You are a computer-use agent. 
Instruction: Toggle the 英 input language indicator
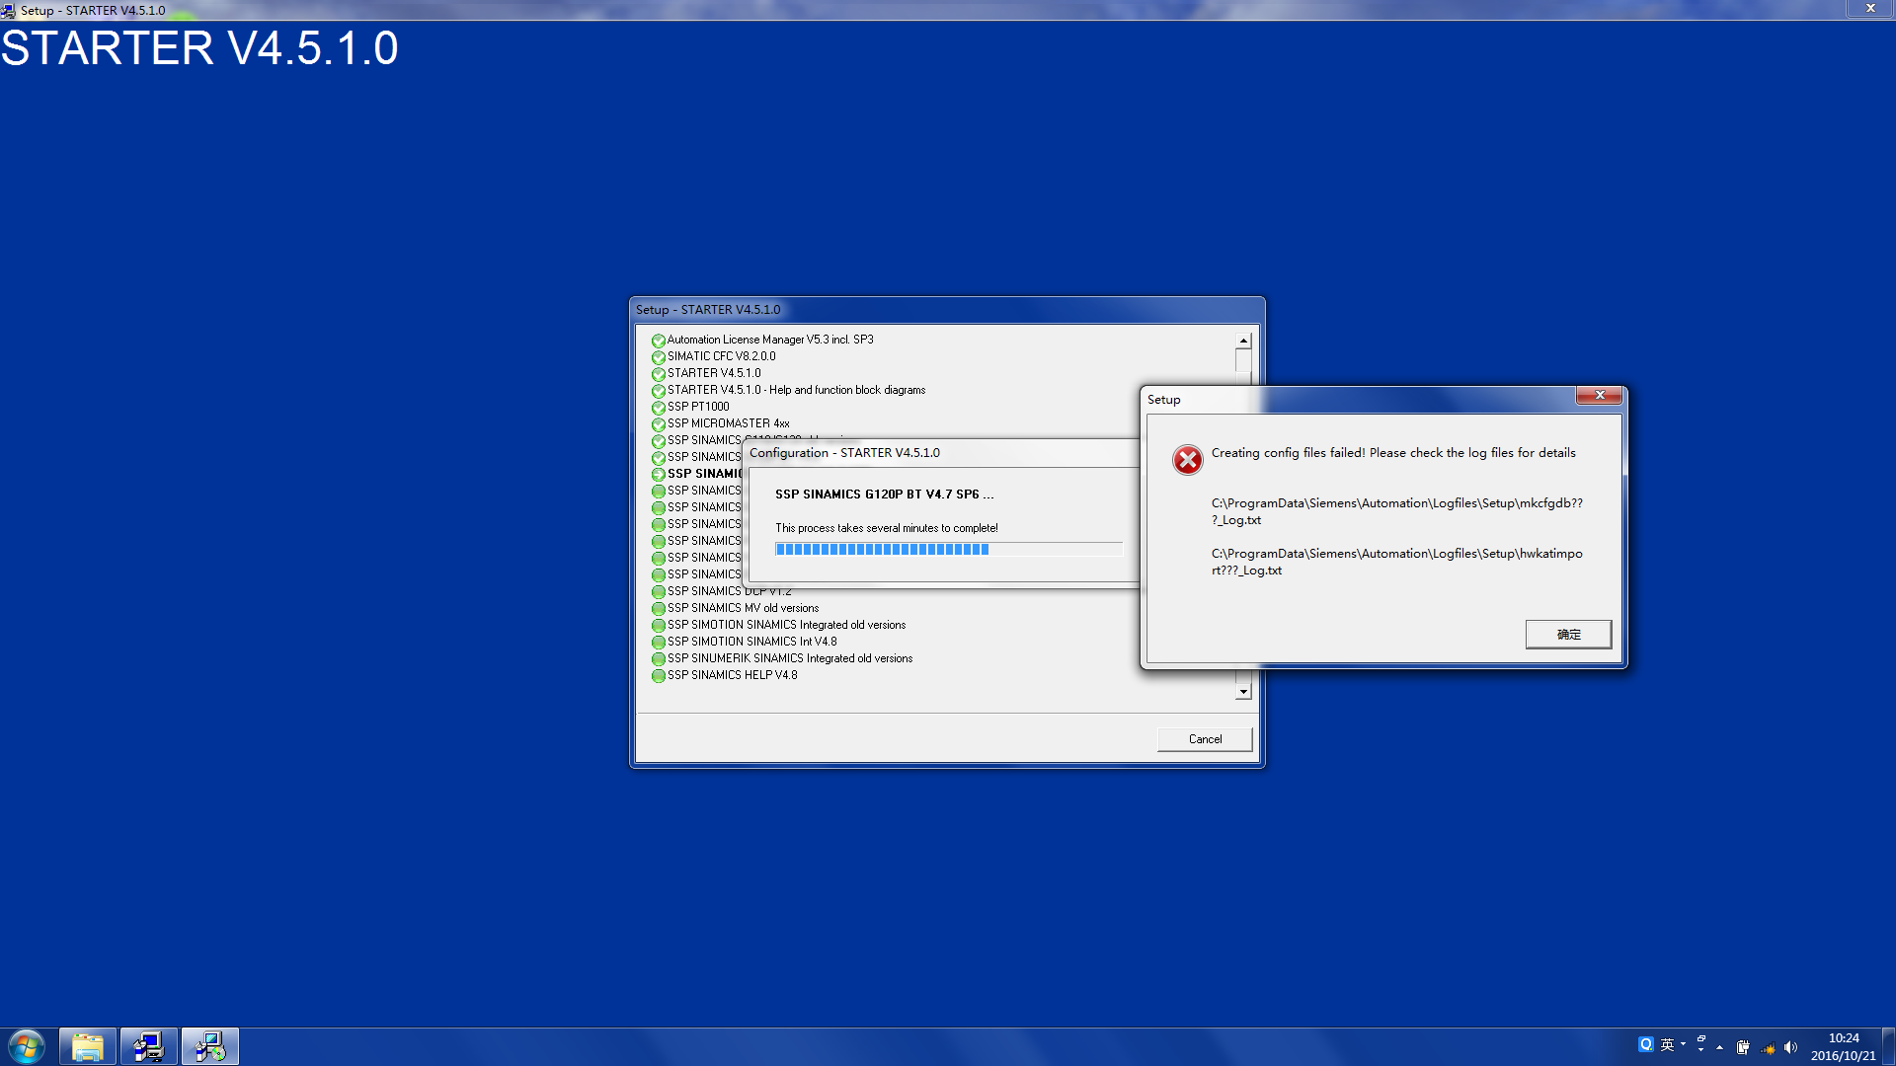[1667, 1044]
